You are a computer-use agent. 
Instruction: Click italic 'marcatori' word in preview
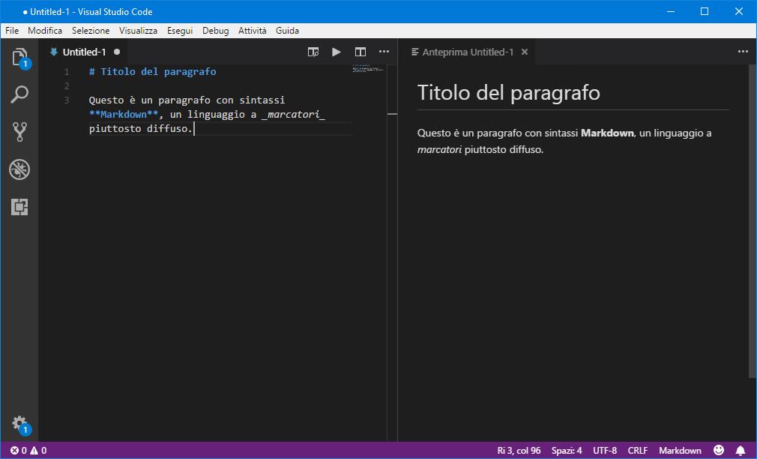pyautogui.click(x=439, y=150)
